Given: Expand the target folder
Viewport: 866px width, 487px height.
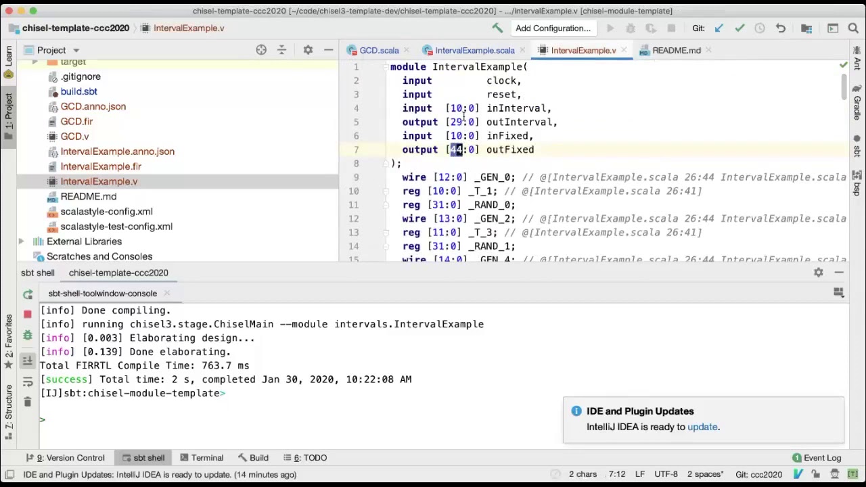Looking at the screenshot, I should pos(35,62).
